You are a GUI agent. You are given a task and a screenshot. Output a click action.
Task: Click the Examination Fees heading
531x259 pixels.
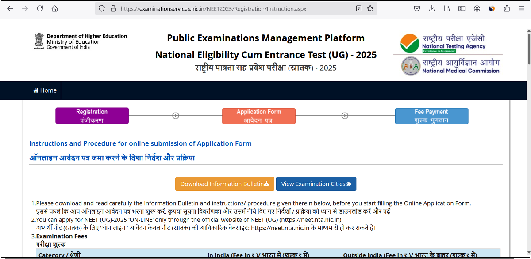[x=62, y=236]
